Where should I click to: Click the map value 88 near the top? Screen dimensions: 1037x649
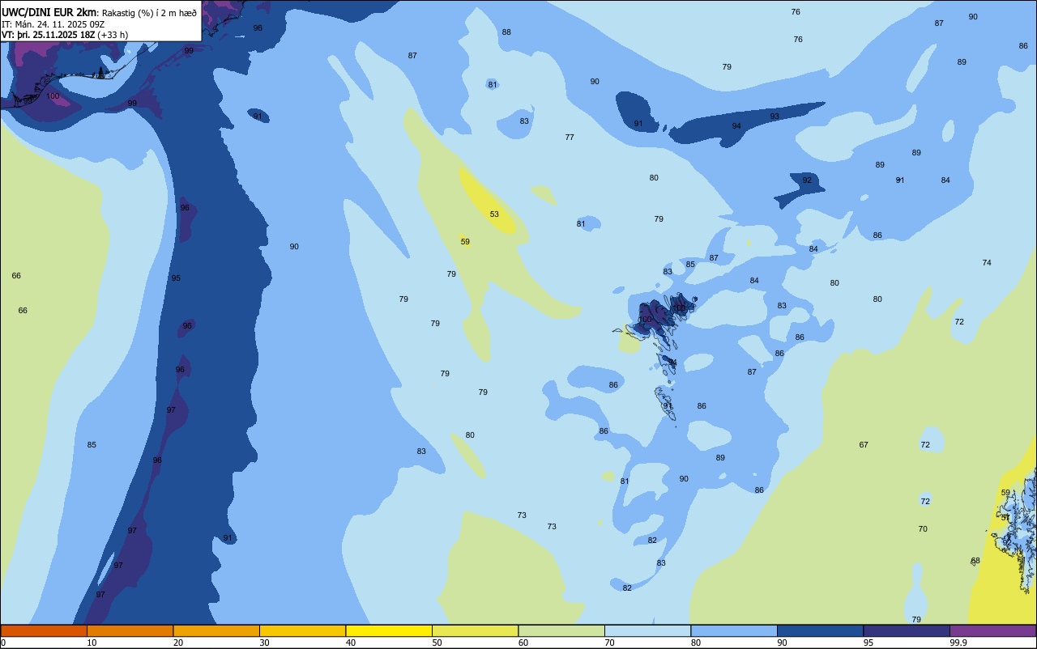[x=506, y=32]
